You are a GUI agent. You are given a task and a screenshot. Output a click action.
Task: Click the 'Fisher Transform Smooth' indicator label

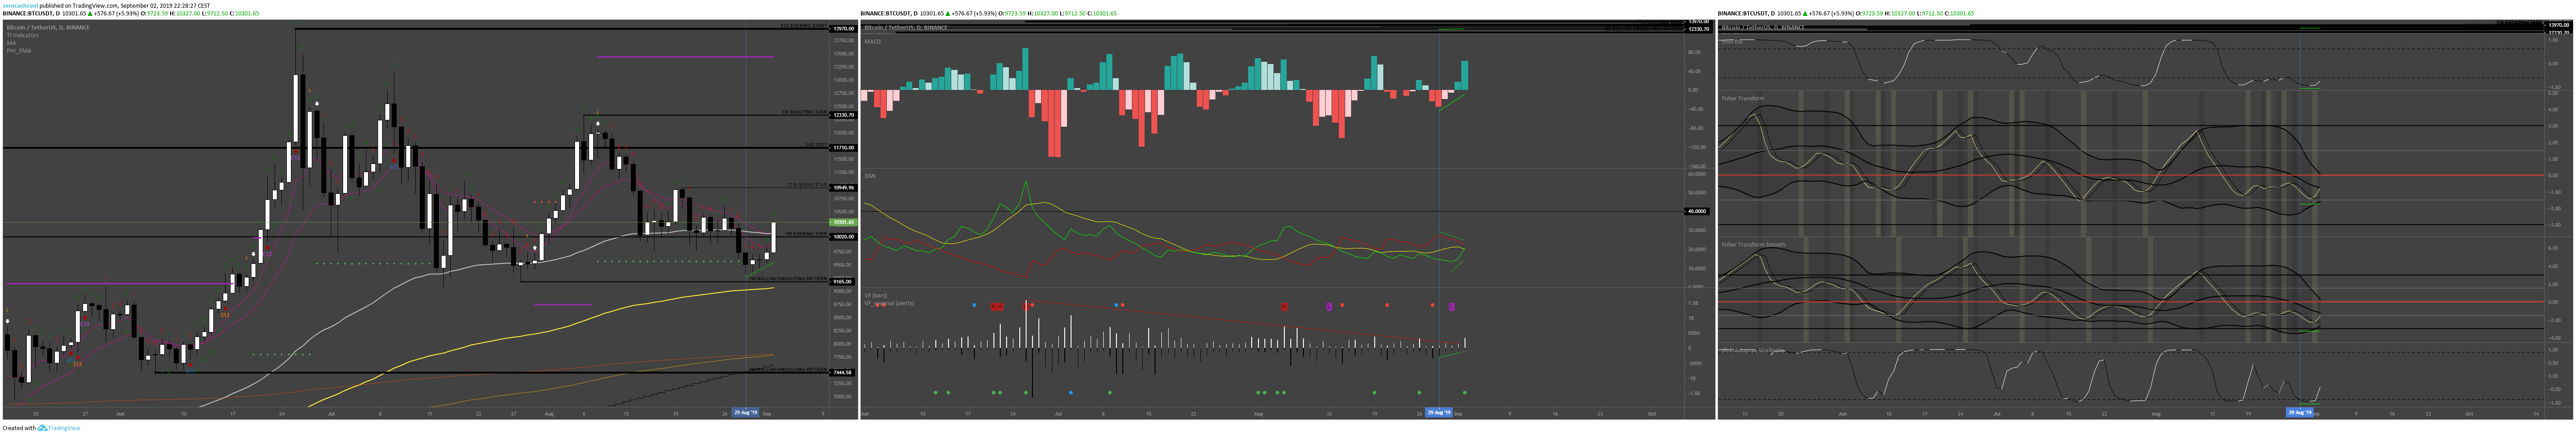[1753, 244]
